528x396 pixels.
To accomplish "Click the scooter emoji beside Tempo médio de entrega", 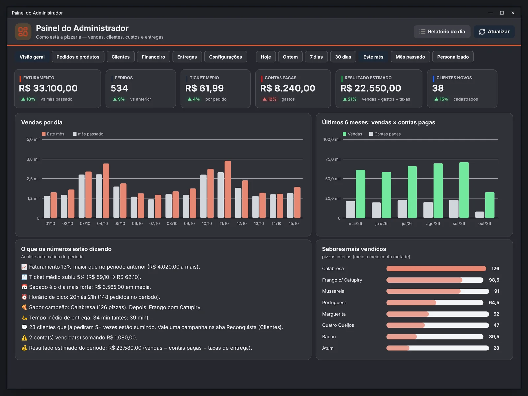I will pyautogui.click(x=24, y=318).
